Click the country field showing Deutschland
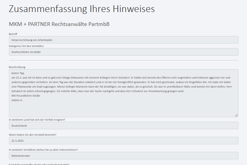The width and height of the screenshot is (247, 165). 123,126
